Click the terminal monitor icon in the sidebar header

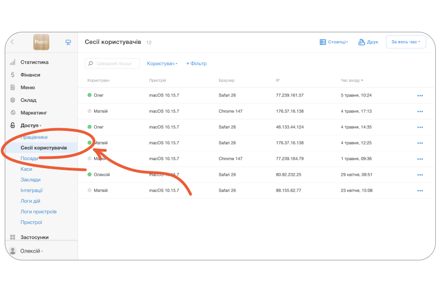click(68, 42)
